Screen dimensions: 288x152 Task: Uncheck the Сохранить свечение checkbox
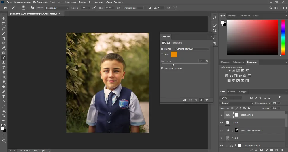click(162, 68)
